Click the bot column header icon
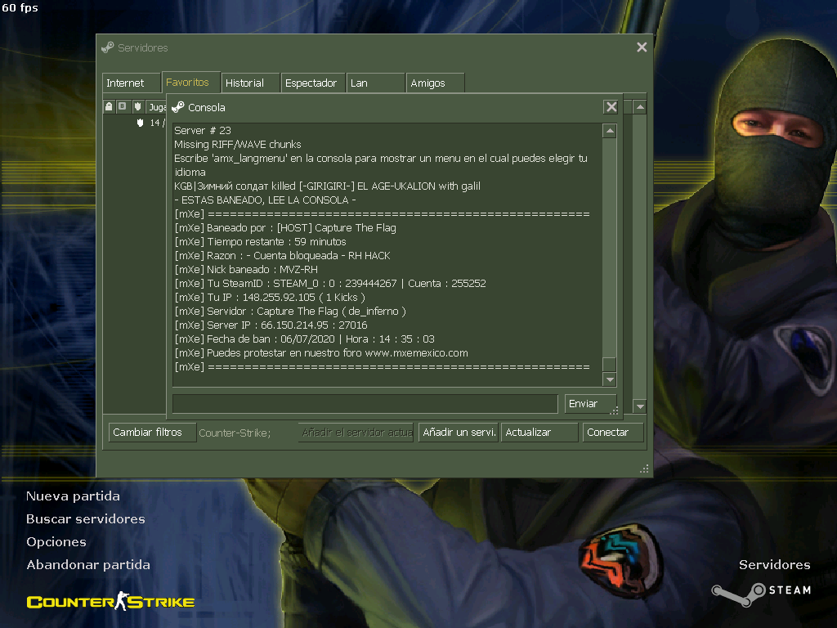Image resolution: width=837 pixels, height=628 pixels. point(123,106)
